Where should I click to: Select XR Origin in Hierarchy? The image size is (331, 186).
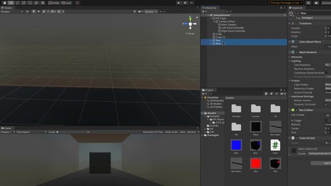(x=221, y=19)
